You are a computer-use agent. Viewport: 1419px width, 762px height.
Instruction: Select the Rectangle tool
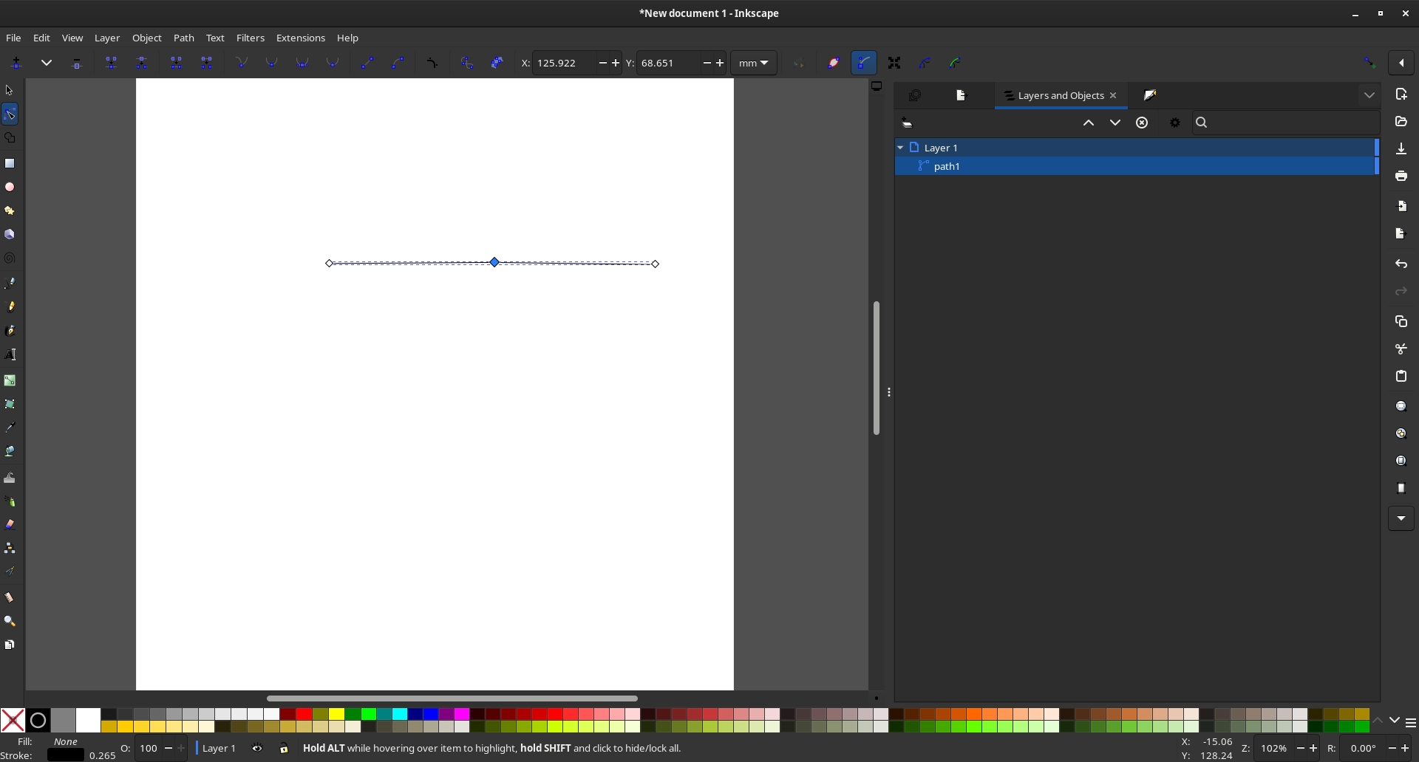(10, 163)
